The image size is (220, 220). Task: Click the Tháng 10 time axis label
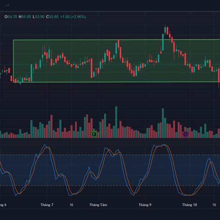click(190, 205)
